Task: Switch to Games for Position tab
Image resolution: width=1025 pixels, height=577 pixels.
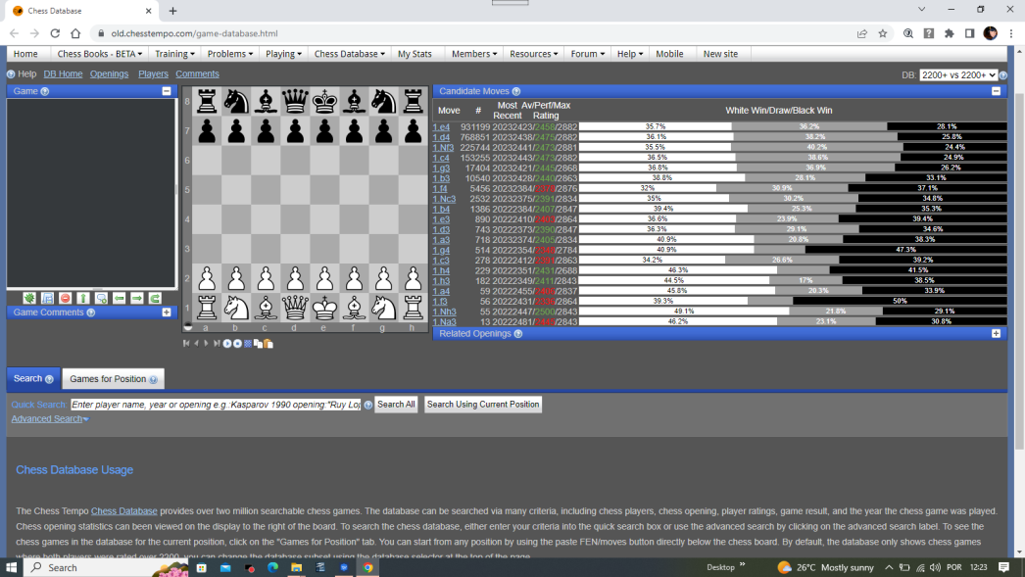Action: click(x=113, y=379)
